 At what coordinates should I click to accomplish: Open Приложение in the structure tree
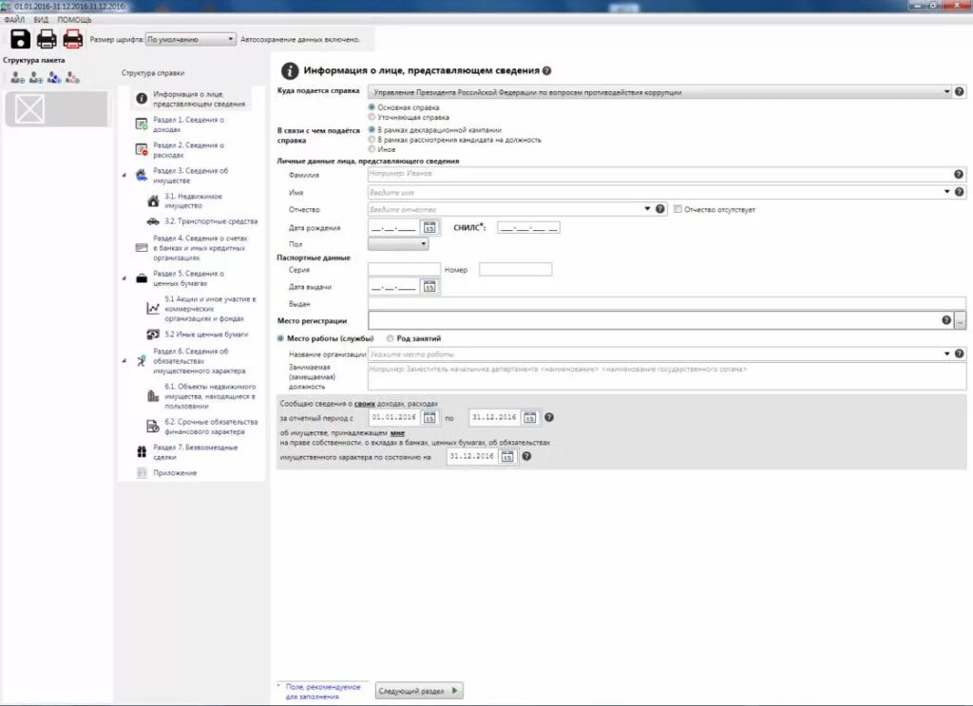(x=175, y=473)
